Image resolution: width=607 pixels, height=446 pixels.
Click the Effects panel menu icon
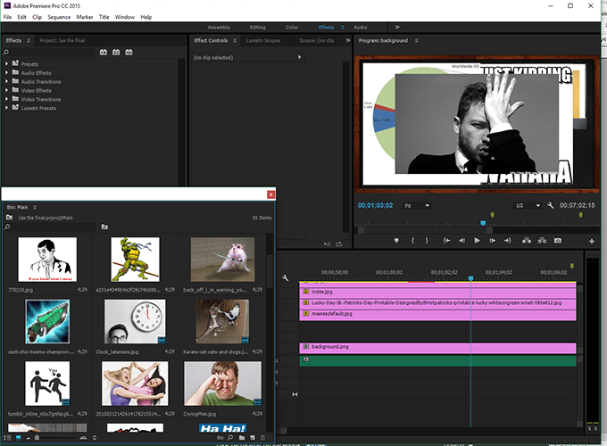pos(28,40)
